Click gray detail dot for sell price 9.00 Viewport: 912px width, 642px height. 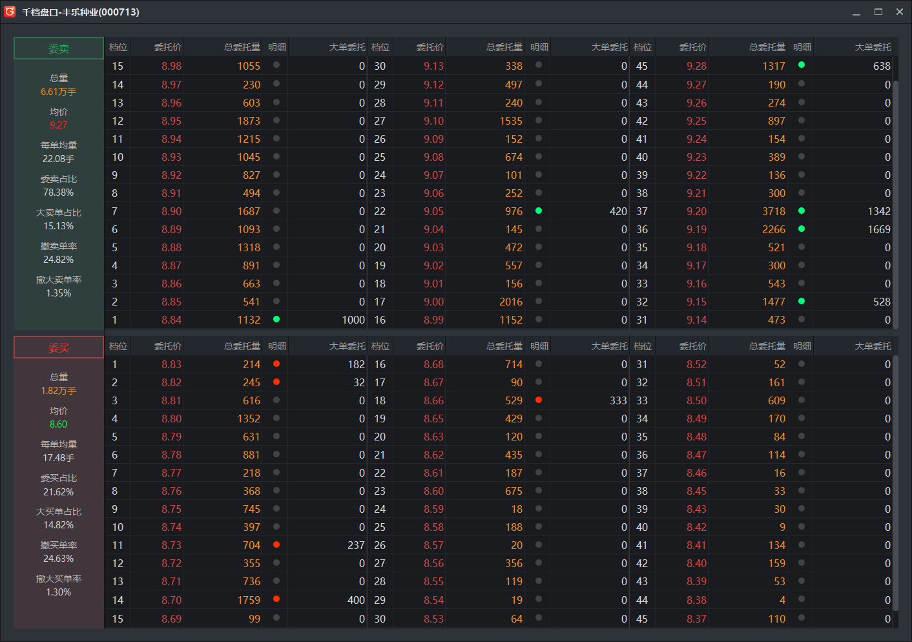click(539, 301)
